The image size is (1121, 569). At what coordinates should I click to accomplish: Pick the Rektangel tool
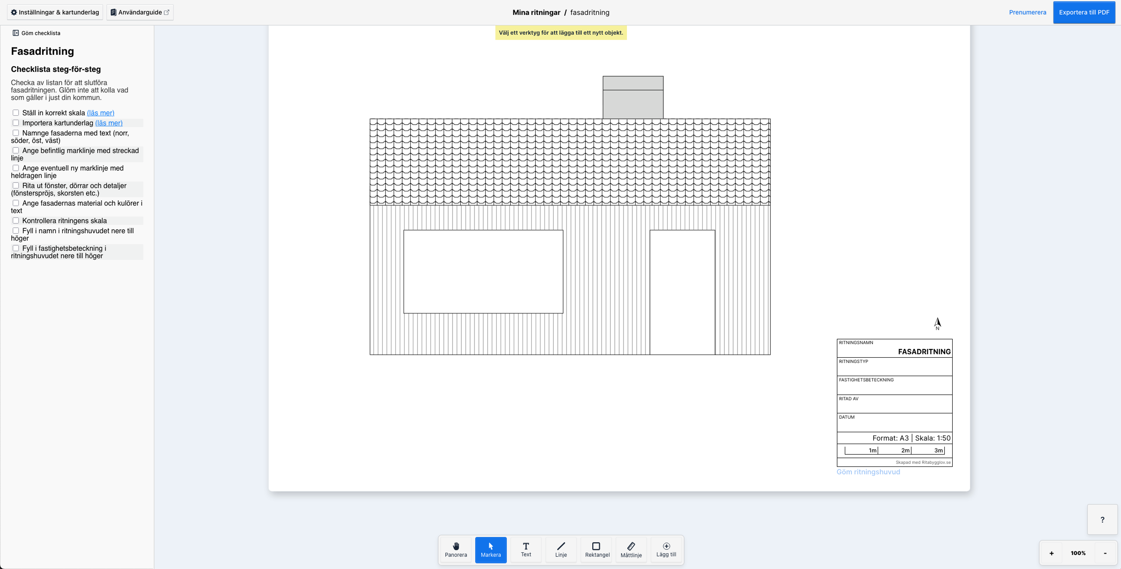click(x=597, y=550)
